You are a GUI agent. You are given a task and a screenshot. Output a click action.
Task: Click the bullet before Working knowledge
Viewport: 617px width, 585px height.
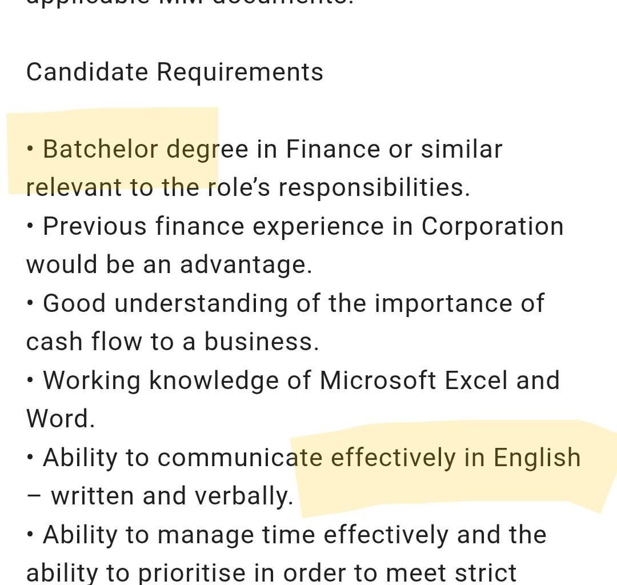(30, 380)
